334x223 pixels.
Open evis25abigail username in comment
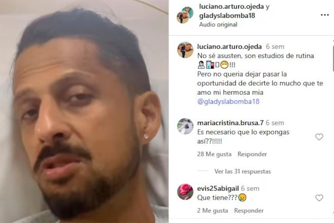coord(218,188)
